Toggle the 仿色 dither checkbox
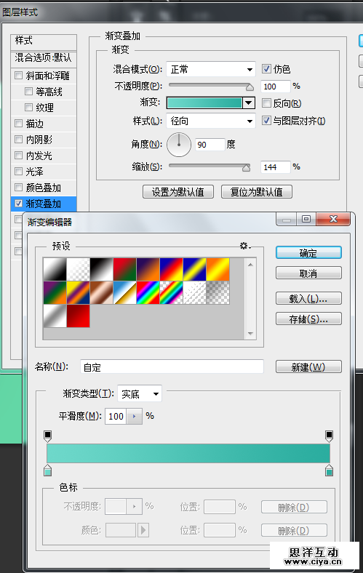Viewport: 363px width, 573px height. [x=266, y=68]
